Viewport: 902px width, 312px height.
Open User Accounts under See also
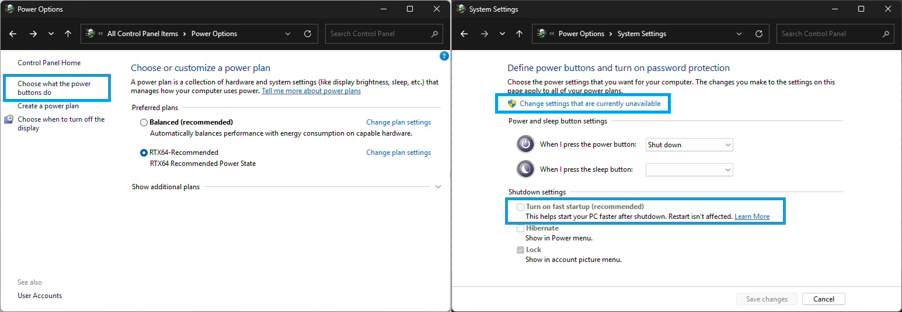pyautogui.click(x=40, y=296)
